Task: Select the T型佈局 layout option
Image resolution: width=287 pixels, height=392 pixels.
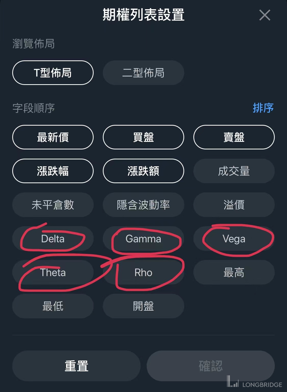Action: (x=53, y=73)
